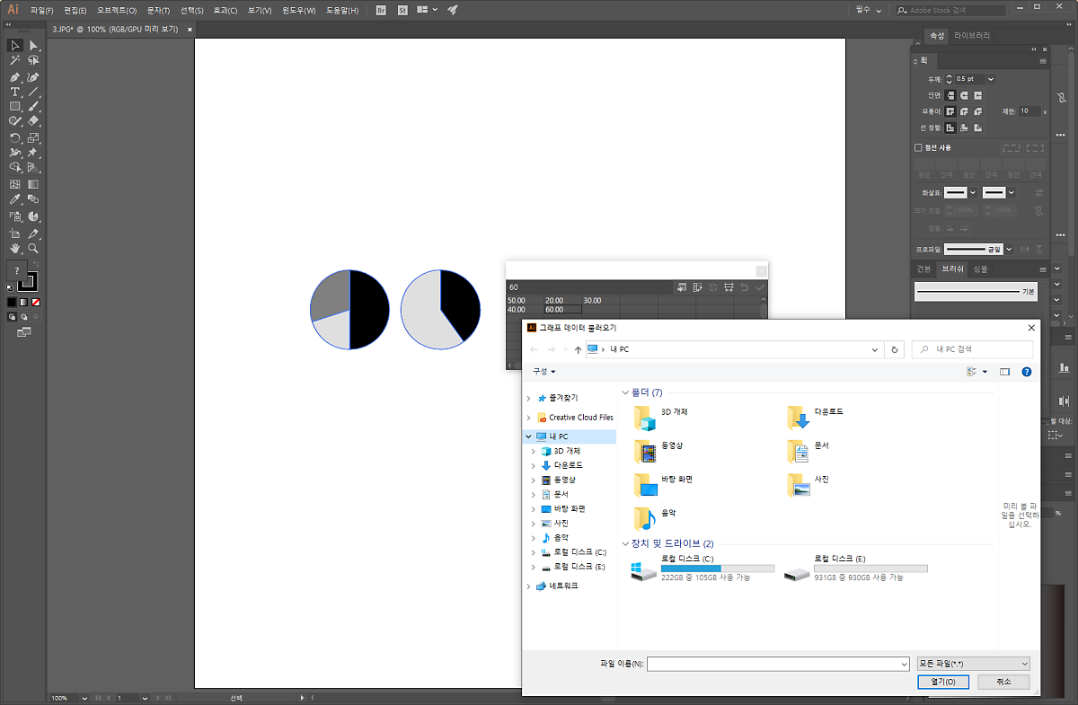The image size is (1078, 705).
Task: Pick the Eyedropper tool
Action: click(15, 199)
